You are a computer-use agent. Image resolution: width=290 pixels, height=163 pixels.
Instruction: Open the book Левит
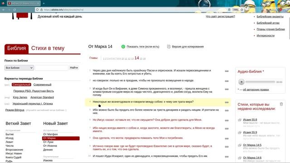pyautogui.click(x=9, y=142)
